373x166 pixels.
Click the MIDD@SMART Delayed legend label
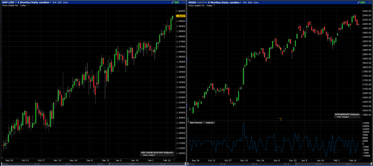347,114
